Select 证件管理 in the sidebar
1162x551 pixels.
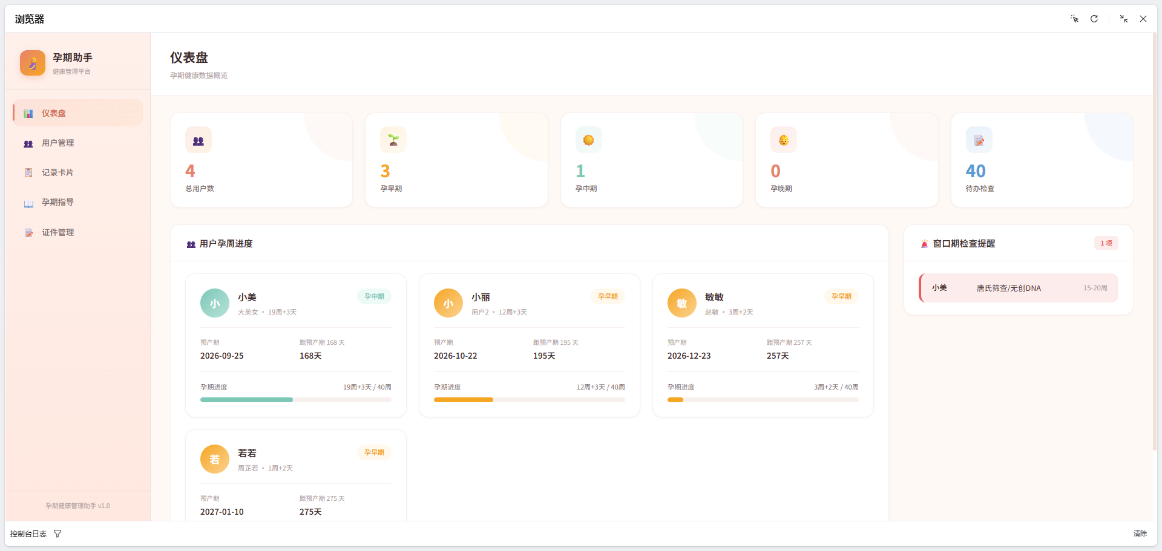coord(57,233)
